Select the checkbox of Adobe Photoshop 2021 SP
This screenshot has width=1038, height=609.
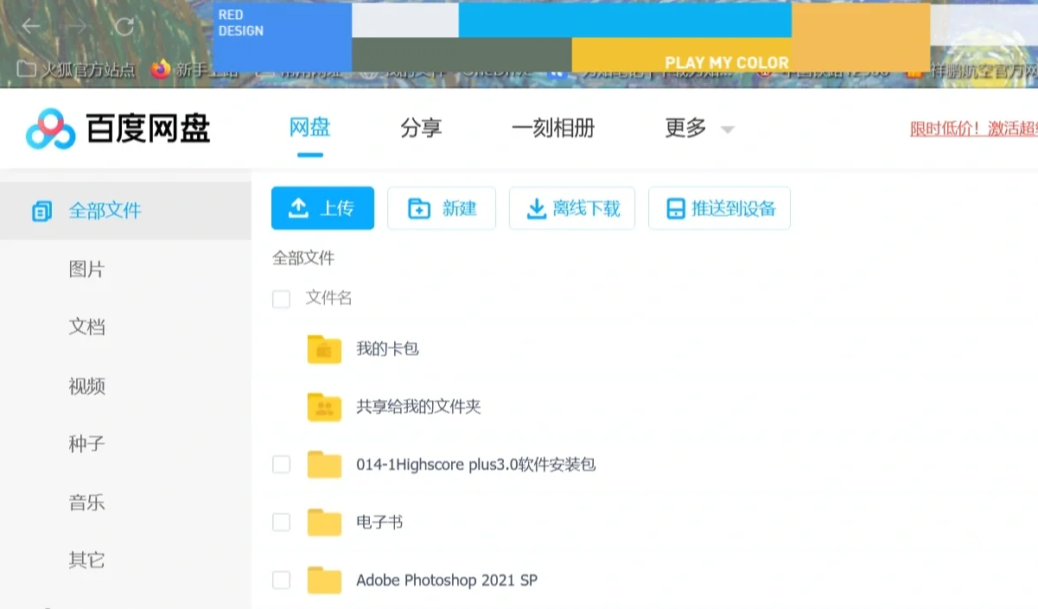[281, 580]
